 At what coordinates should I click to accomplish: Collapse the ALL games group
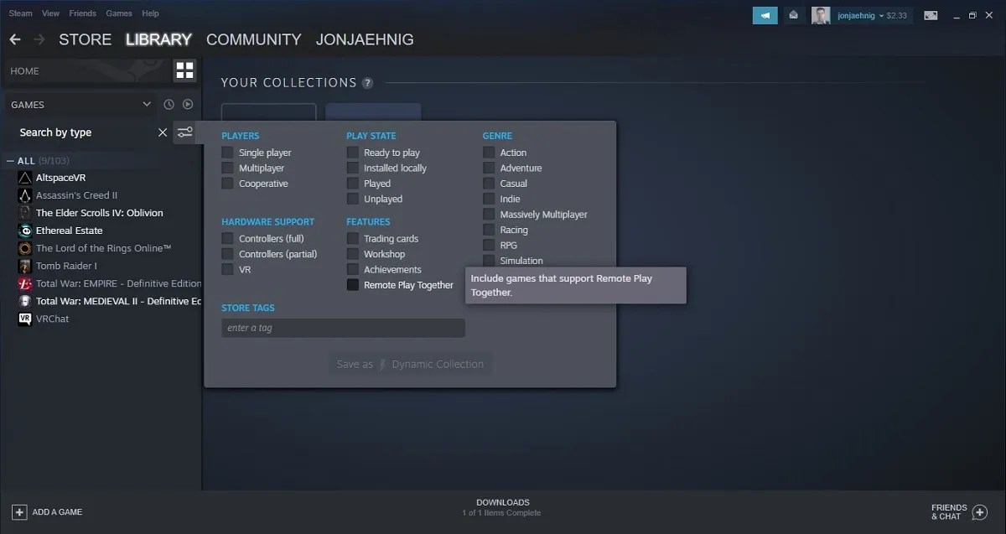point(9,160)
